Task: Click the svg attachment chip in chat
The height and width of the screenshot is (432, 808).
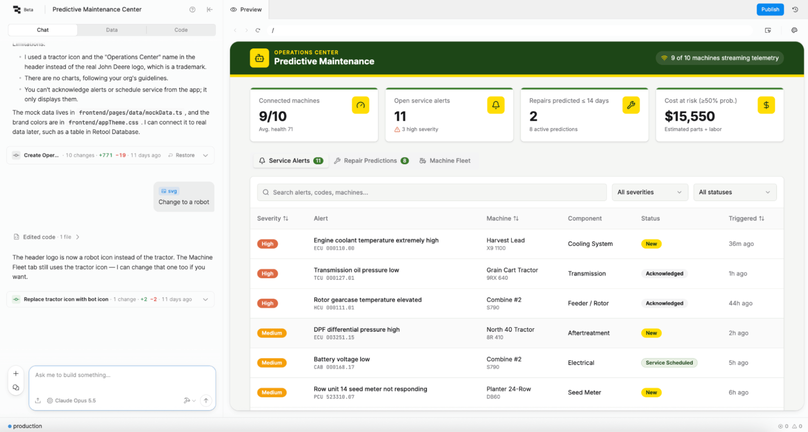Action: [x=169, y=191]
